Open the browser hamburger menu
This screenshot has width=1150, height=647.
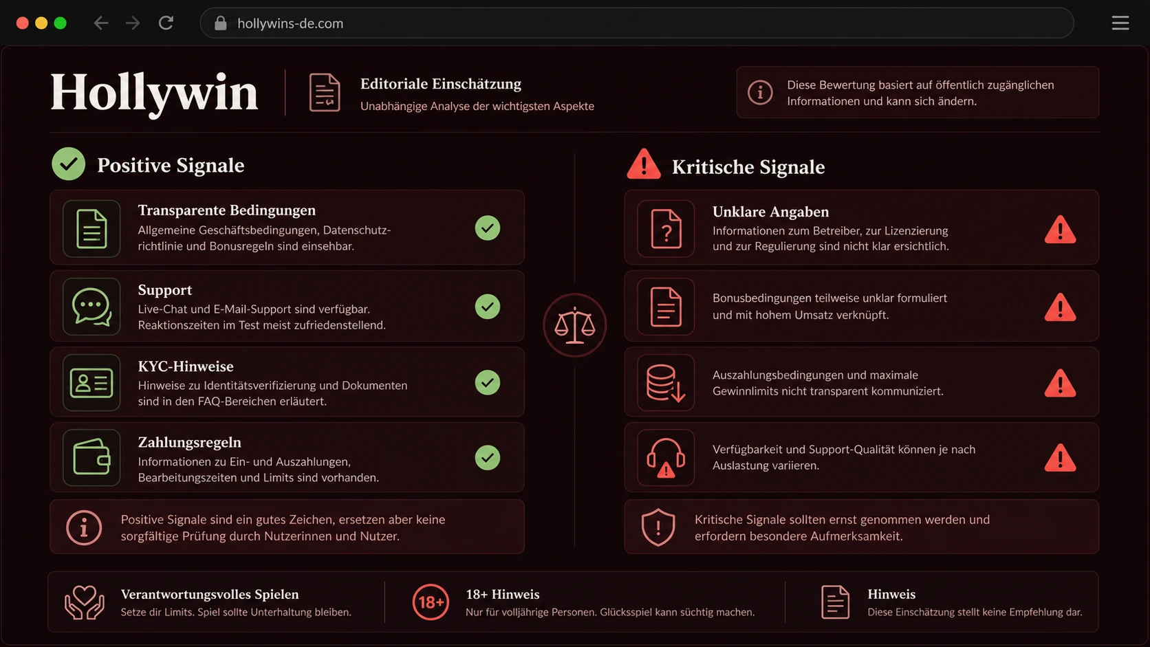1120,23
